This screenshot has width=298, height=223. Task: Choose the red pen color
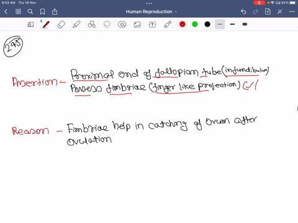click(183, 24)
